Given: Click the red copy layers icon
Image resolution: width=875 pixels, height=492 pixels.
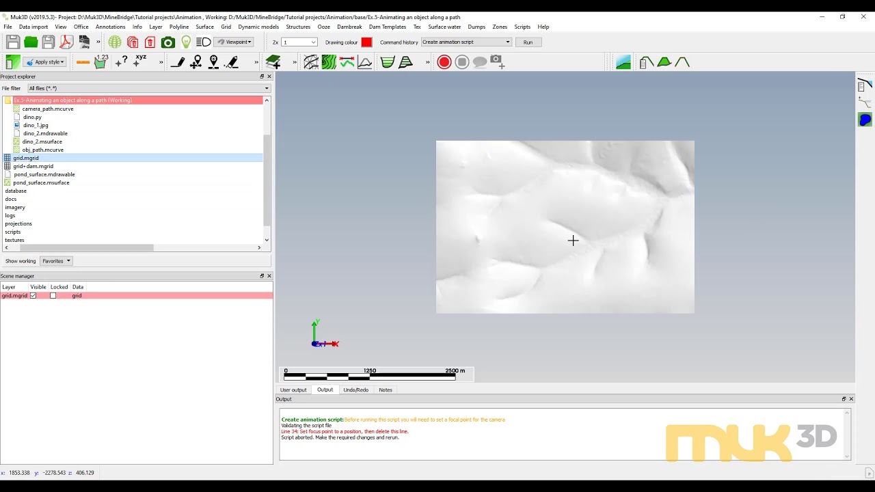Looking at the screenshot, I should (x=133, y=42).
